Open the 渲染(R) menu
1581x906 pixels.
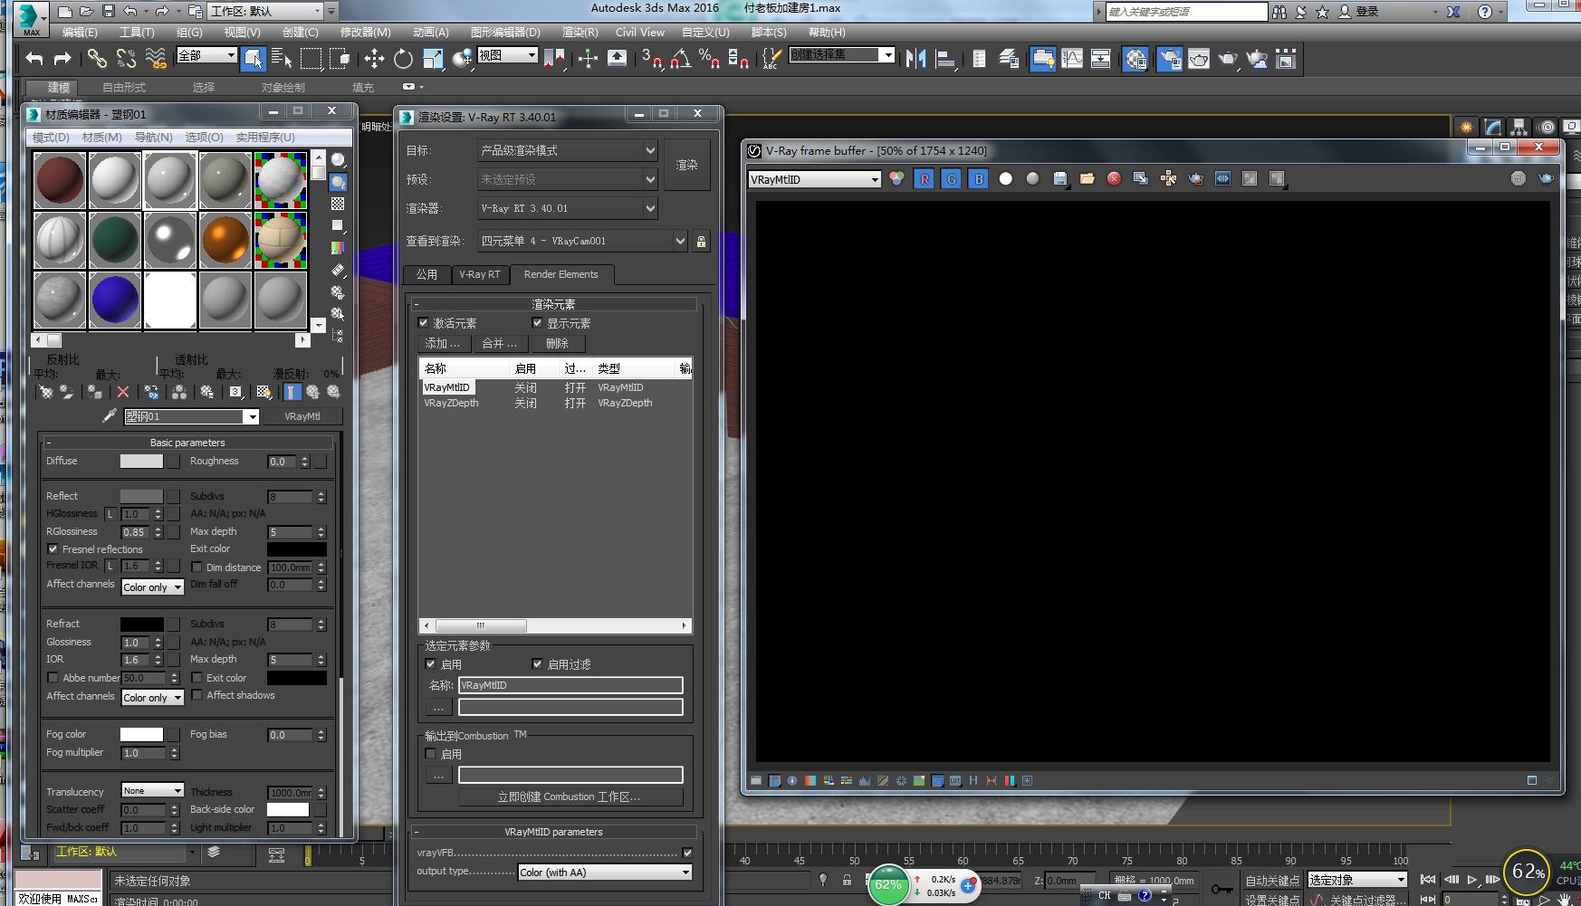coord(580,32)
